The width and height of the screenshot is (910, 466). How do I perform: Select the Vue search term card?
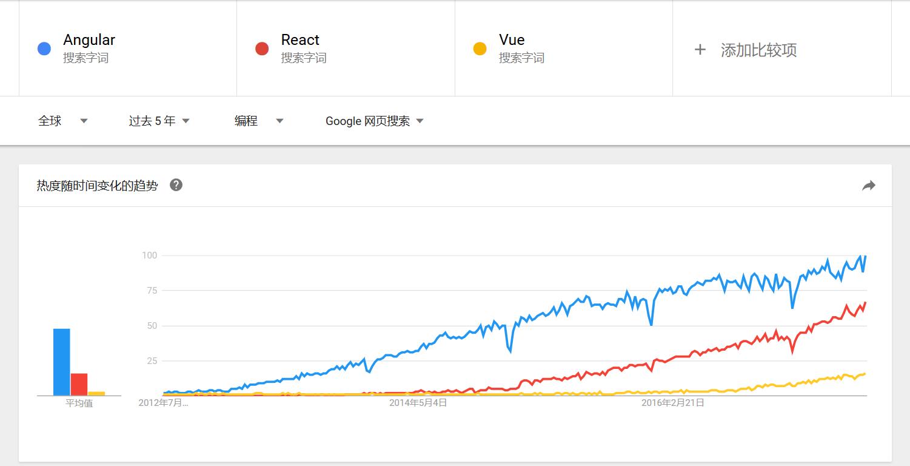(x=564, y=49)
